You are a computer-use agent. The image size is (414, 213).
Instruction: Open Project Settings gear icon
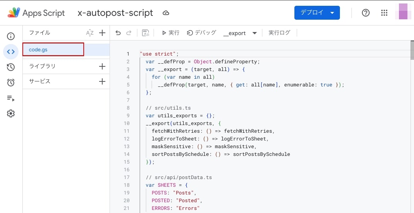click(x=10, y=114)
